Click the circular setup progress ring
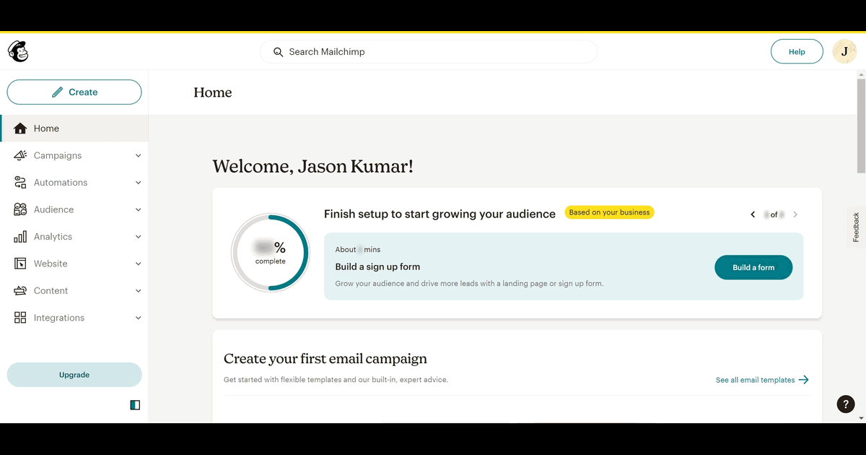The width and height of the screenshot is (866, 455). 270,253
